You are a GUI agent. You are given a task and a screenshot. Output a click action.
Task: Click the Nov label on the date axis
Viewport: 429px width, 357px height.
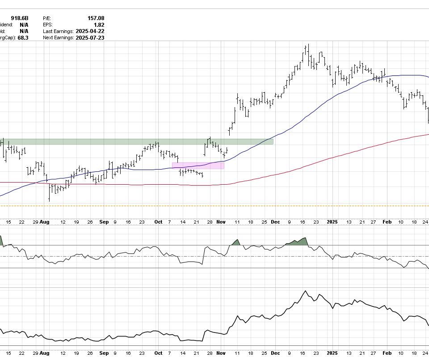221,222
